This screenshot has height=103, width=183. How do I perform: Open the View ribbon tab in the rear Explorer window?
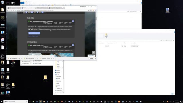(x=34, y=3)
